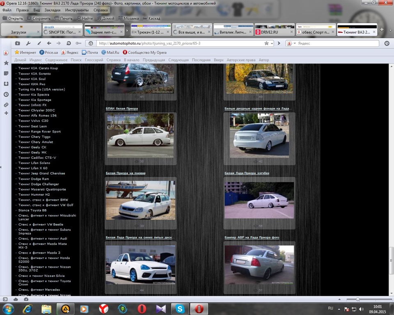Click the Мозаика toolbar button

(x=128, y=18)
